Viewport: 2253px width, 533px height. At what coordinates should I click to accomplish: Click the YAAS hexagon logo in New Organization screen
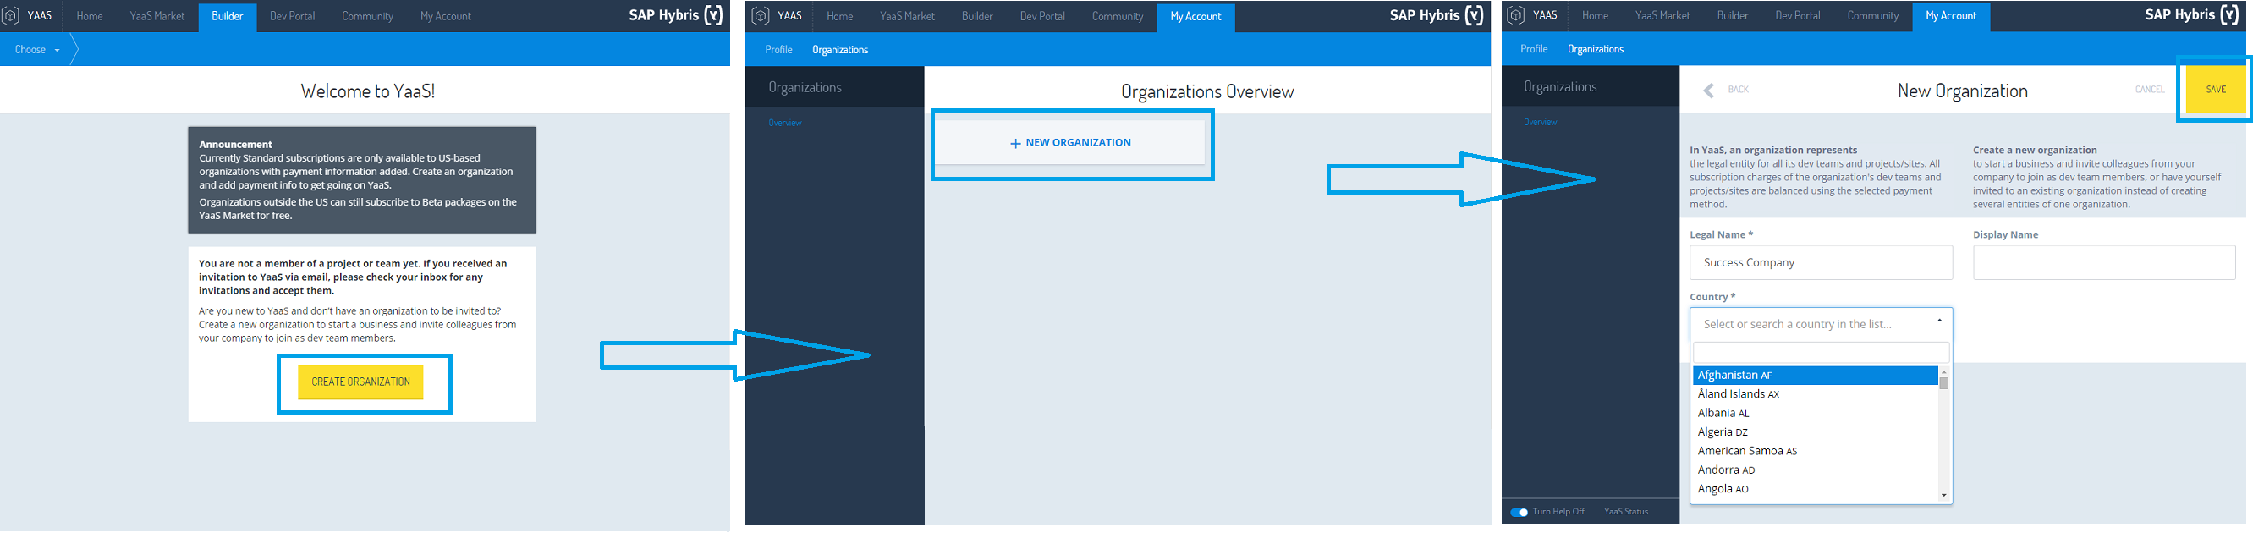click(x=1516, y=15)
